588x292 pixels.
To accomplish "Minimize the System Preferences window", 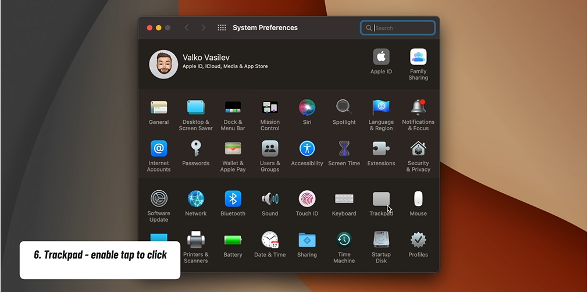I will [158, 28].
